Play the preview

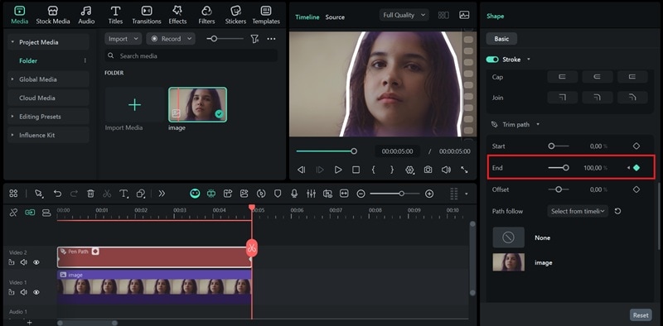tap(338, 170)
